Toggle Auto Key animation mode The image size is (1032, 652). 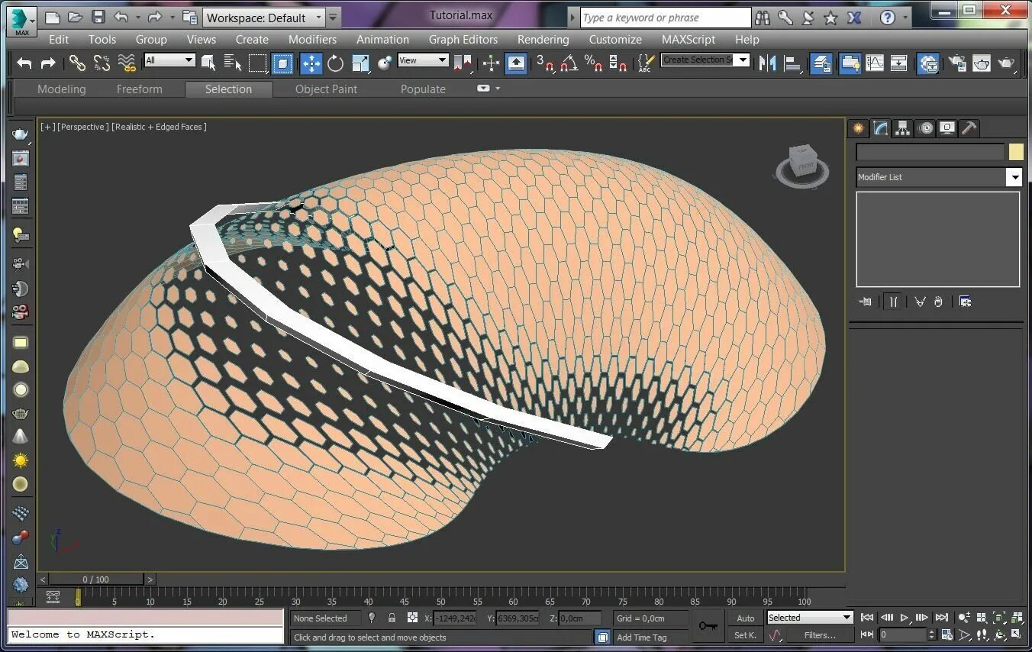click(745, 618)
